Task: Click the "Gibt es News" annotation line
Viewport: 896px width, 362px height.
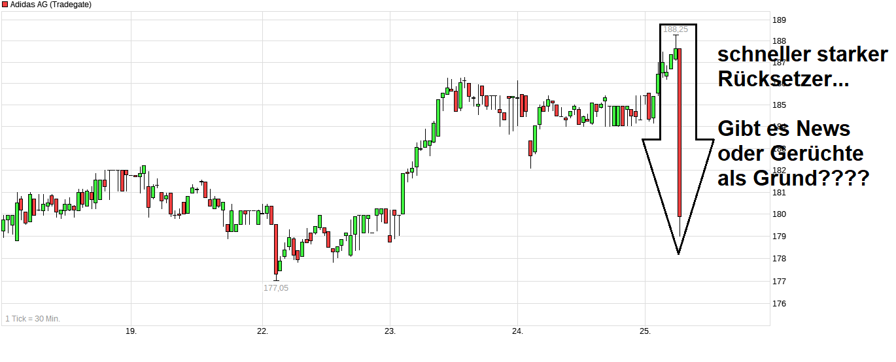Action: 784,128
